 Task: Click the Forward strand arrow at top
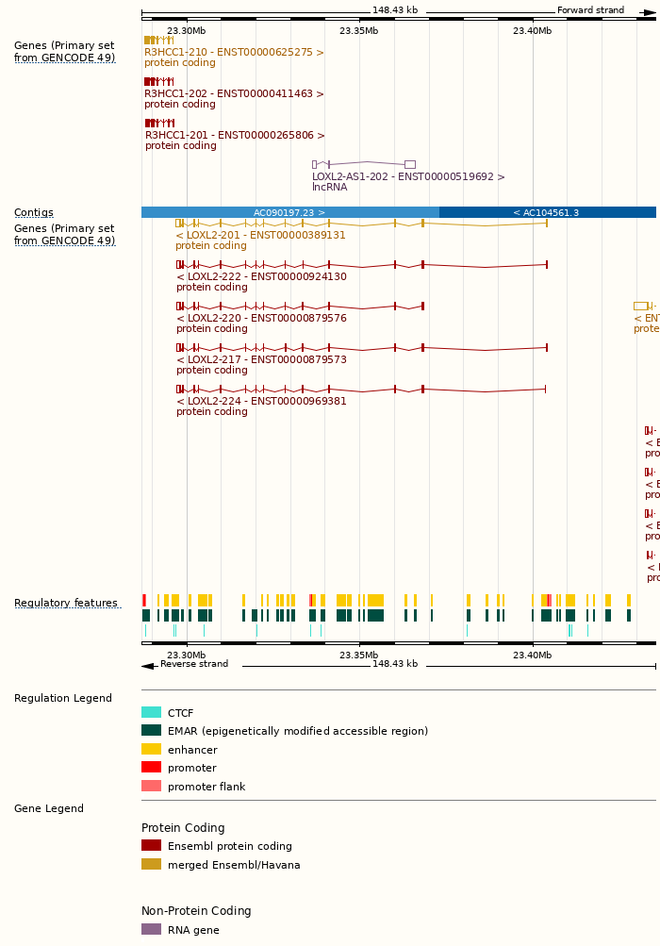(649, 11)
